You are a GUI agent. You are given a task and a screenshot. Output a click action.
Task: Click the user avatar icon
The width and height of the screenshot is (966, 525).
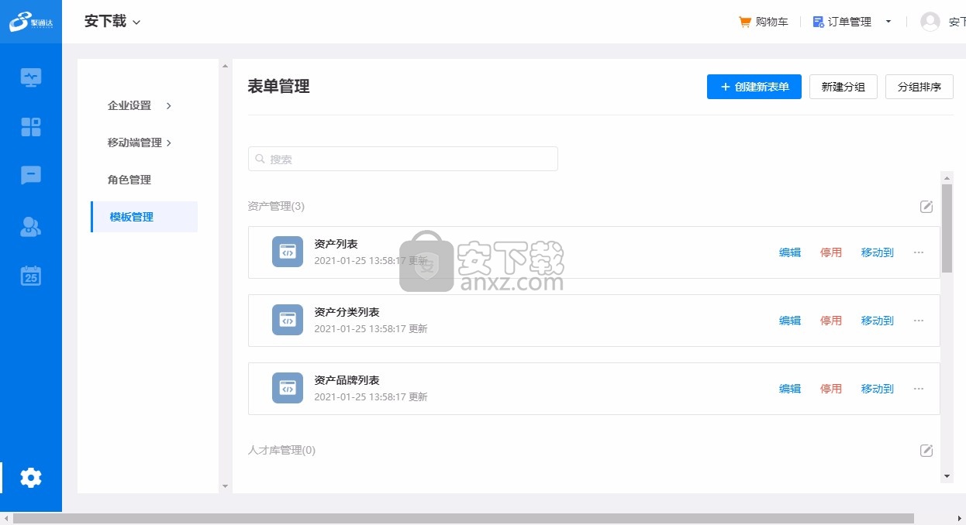(930, 22)
